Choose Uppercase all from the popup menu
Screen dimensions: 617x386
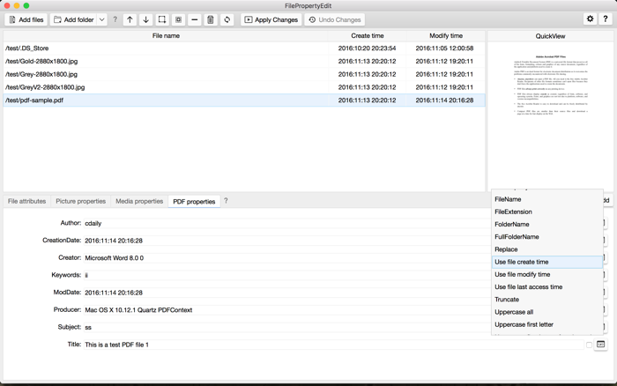pyautogui.click(x=547, y=312)
